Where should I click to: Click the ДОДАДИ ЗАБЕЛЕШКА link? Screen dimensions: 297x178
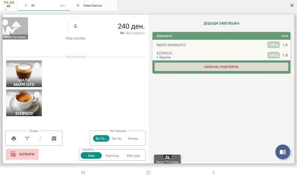click(221, 23)
